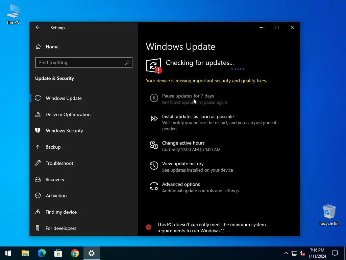This screenshot has width=346, height=260.
Task: Select the Recycle Bin desktop icon
Action: click(x=329, y=215)
